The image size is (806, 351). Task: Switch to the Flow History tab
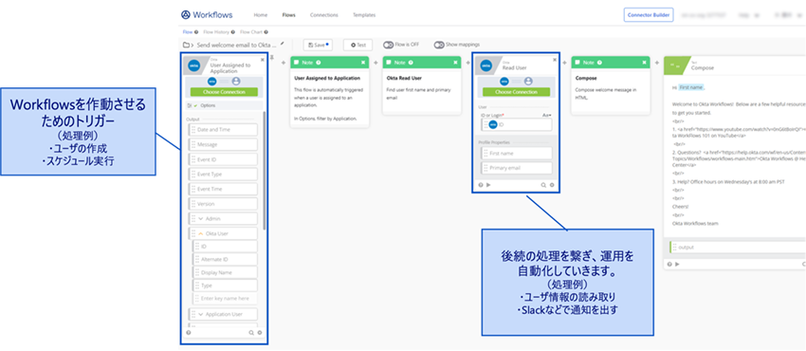coord(216,32)
